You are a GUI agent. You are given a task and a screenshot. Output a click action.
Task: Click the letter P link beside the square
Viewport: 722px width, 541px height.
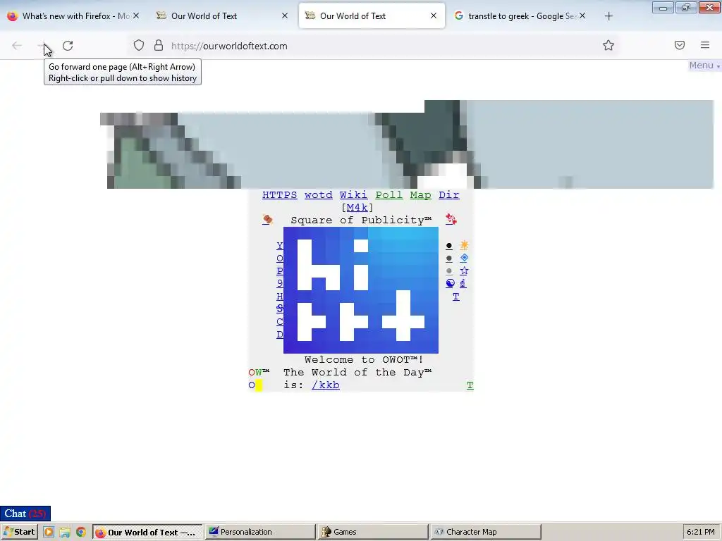pyautogui.click(x=279, y=271)
